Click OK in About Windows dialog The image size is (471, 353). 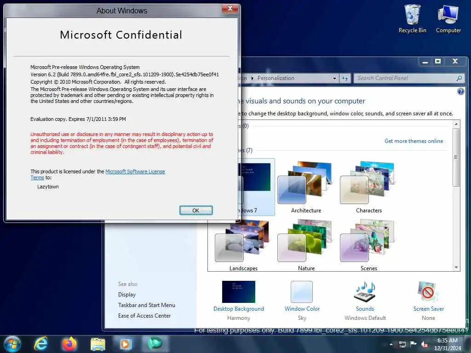(196, 211)
